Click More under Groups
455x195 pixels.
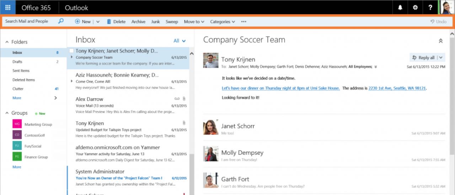(x=17, y=167)
